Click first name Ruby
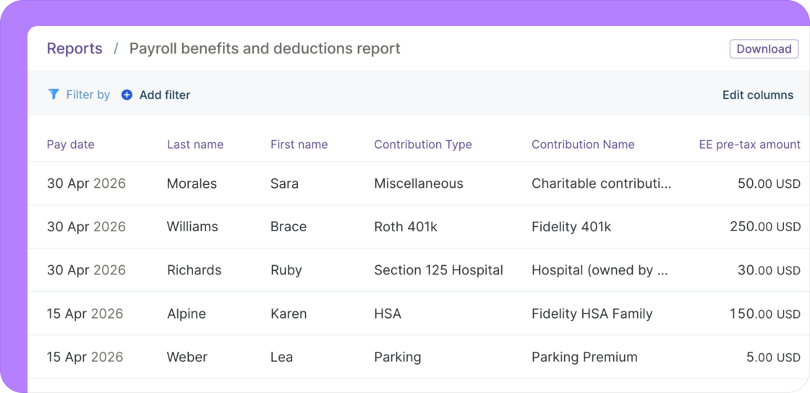Image resolution: width=810 pixels, height=393 pixels. (286, 270)
